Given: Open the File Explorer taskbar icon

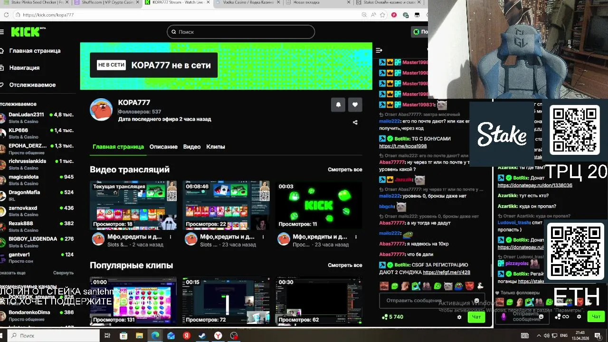Looking at the screenshot, I should 140,336.
